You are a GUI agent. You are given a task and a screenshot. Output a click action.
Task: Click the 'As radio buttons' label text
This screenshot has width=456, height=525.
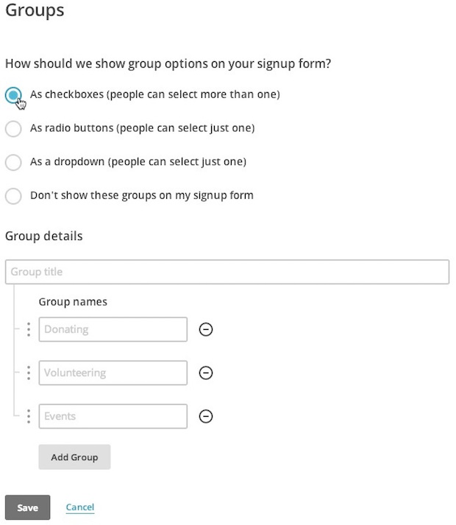143,128
